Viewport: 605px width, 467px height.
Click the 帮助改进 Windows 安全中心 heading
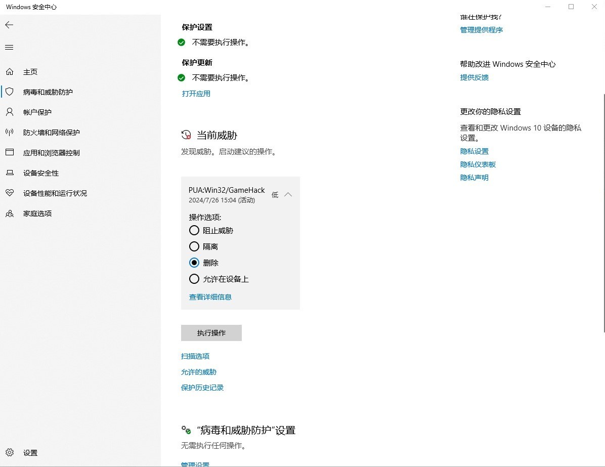point(508,64)
